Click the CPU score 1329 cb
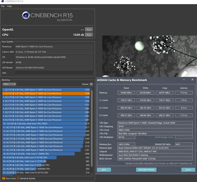Image resolution: width=197 pixels, height=182 pixels. (x=78, y=35)
